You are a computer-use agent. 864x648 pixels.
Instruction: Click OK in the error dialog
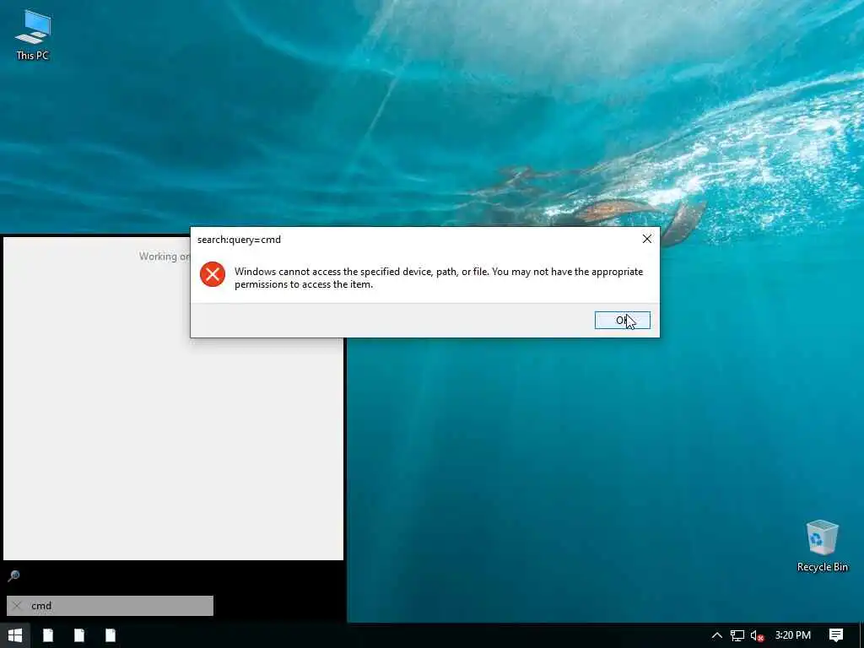click(x=622, y=320)
